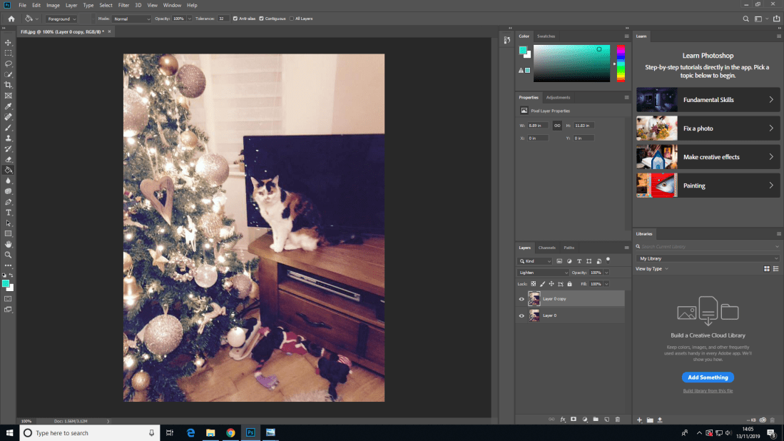Open Build library from this file link

tap(708, 391)
